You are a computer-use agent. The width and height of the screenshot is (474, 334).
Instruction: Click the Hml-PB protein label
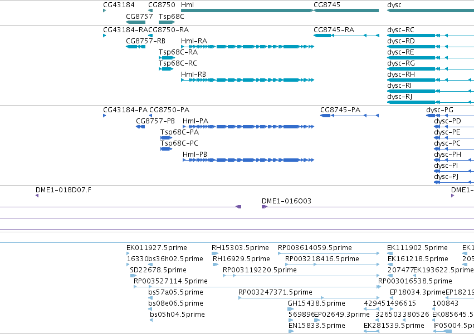coord(195,154)
